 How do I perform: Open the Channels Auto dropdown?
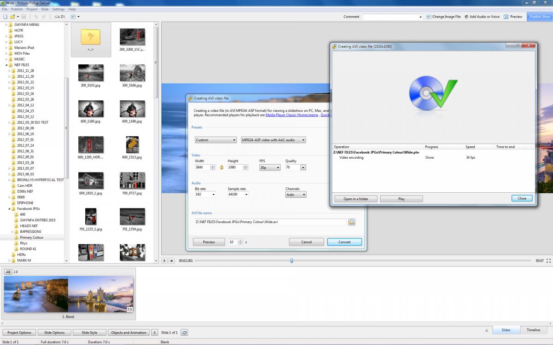click(x=295, y=195)
